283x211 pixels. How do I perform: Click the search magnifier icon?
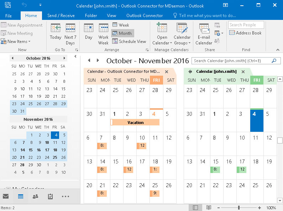coord(274,61)
